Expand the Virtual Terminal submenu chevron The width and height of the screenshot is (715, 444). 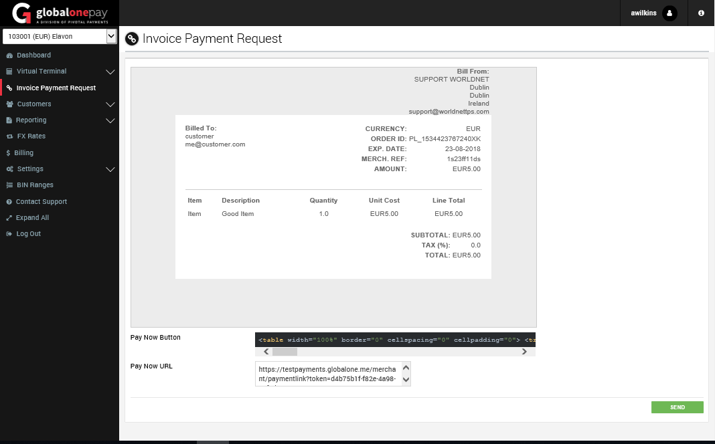[x=110, y=72]
